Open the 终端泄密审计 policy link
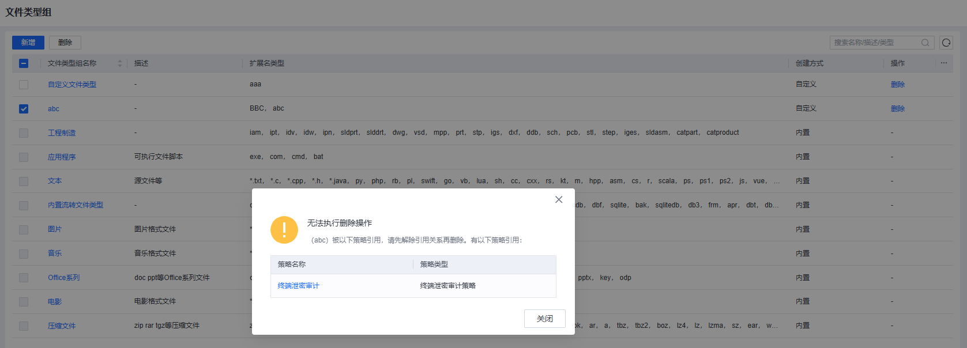967x348 pixels. 298,286
